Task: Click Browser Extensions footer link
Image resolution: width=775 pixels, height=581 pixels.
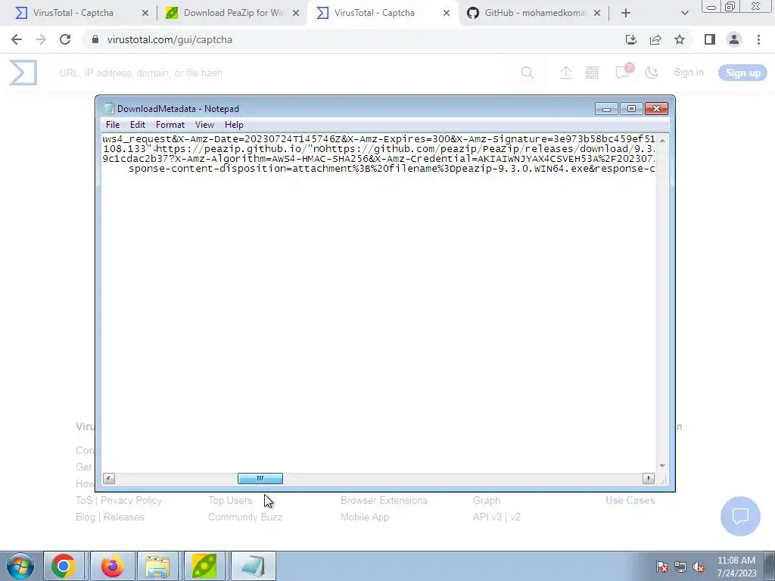Action: pos(384,501)
